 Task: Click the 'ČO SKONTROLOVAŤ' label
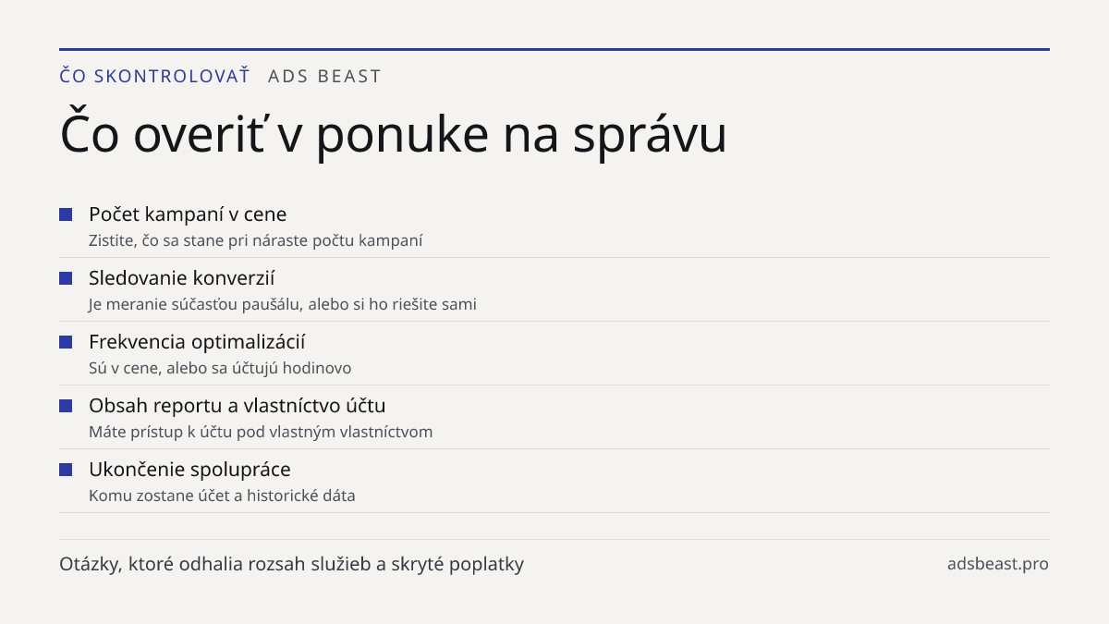154,76
